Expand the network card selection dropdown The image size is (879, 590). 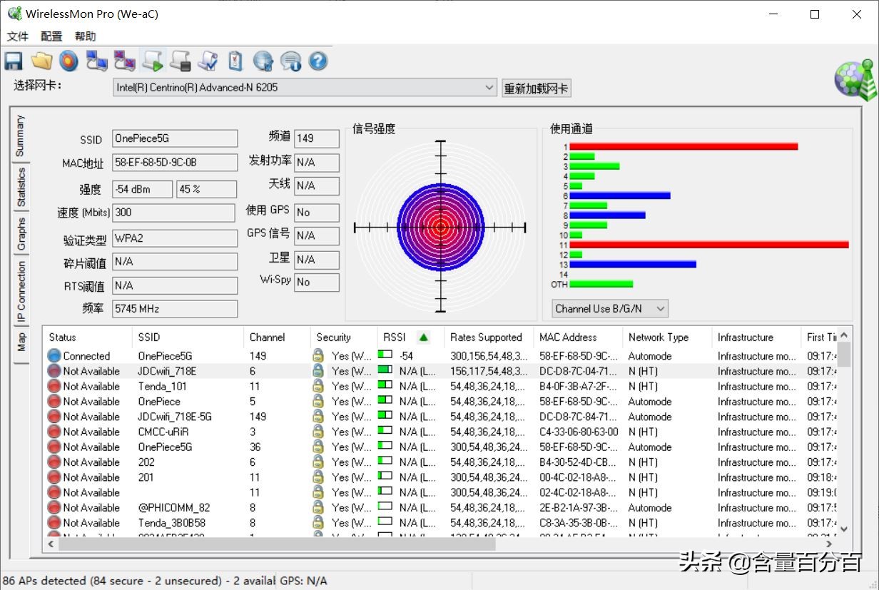tap(489, 88)
